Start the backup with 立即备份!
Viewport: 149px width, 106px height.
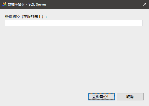tap(101, 97)
